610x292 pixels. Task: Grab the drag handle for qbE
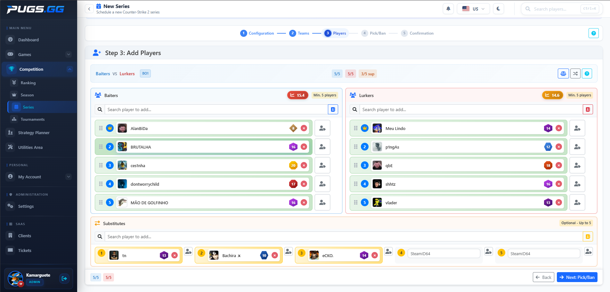coord(356,166)
